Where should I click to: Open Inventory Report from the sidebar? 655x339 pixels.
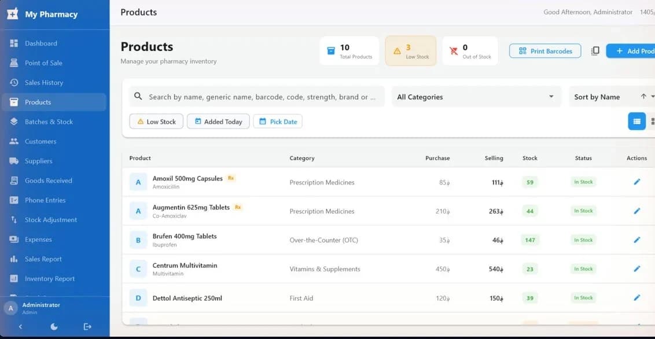[x=54, y=278]
